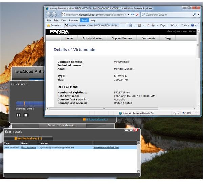Click the Refresh icon beside the address bar
203x184 pixels.
click(x=132, y=14)
